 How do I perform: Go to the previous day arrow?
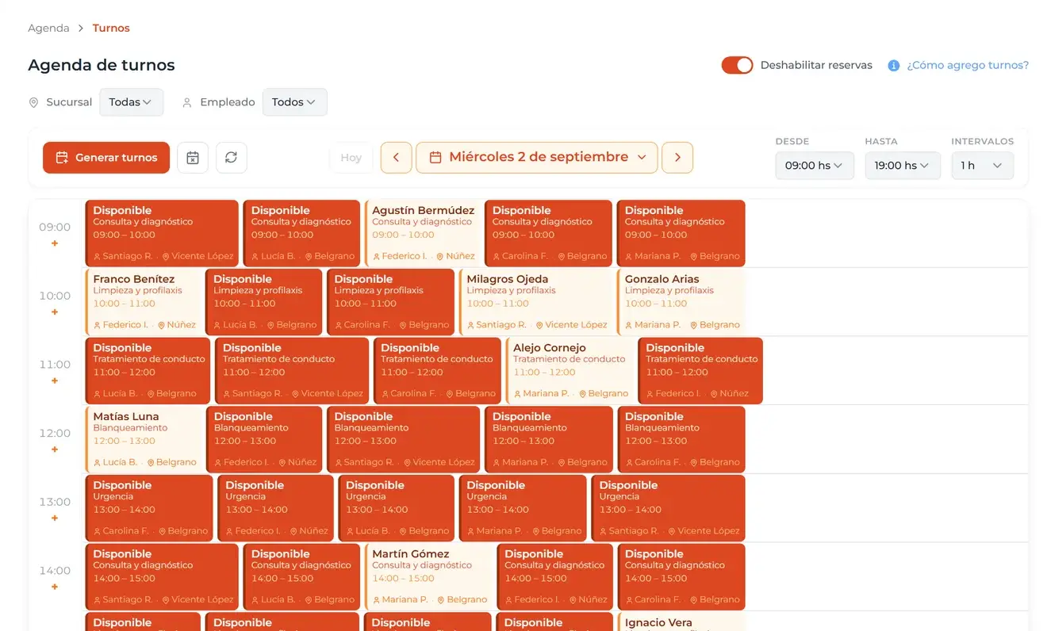pos(396,158)
